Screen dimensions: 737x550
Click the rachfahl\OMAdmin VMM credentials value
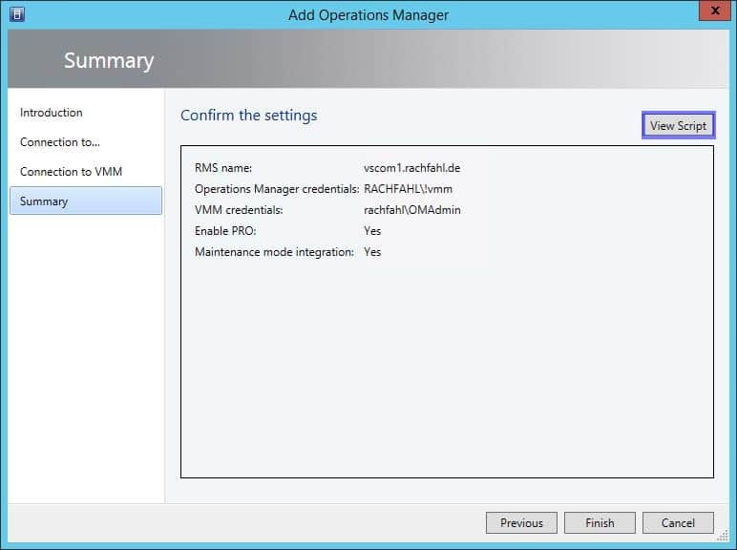tap(412, 210)
